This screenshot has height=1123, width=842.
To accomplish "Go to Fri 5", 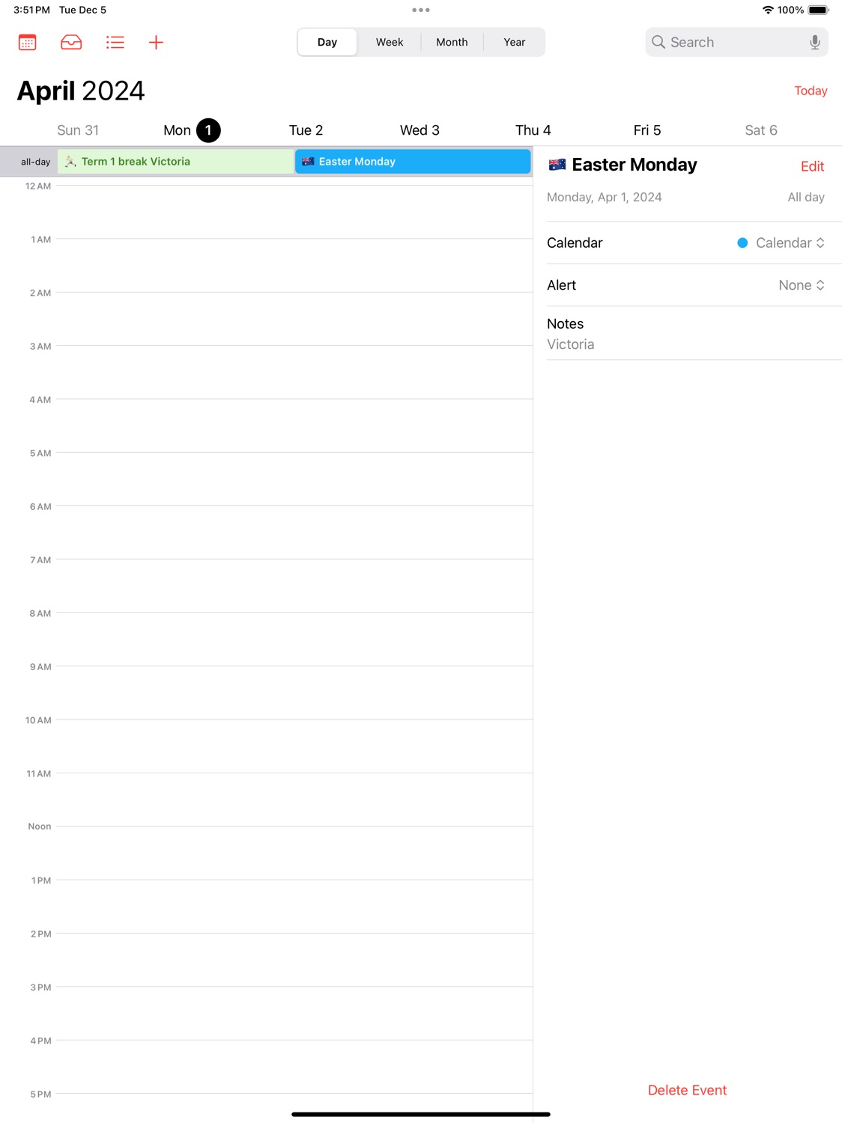I will 647,130.
